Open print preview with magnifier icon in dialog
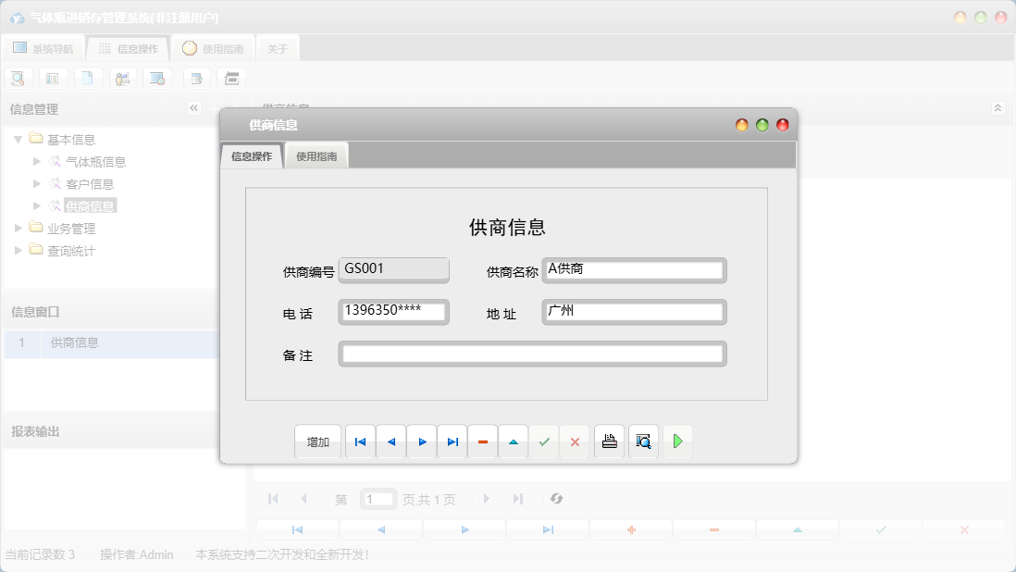The width and height of the screenshot is (1016, 572). [x=643, y=442]
